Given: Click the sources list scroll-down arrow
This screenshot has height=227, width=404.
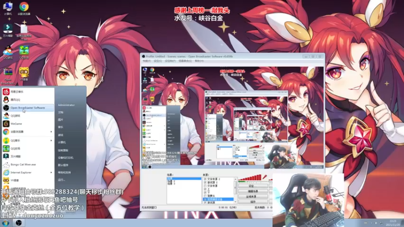Looking at the screenshot, I should tap(235, 202).
